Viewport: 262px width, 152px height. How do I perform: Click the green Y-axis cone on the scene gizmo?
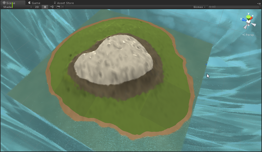click(248, 16)
